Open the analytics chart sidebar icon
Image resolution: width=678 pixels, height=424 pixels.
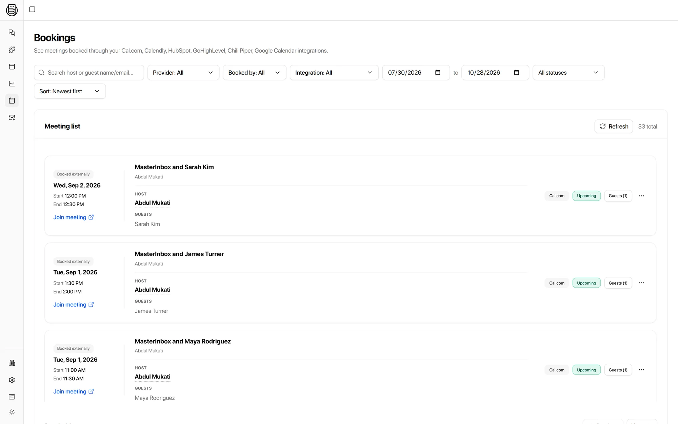pos(12,83)
